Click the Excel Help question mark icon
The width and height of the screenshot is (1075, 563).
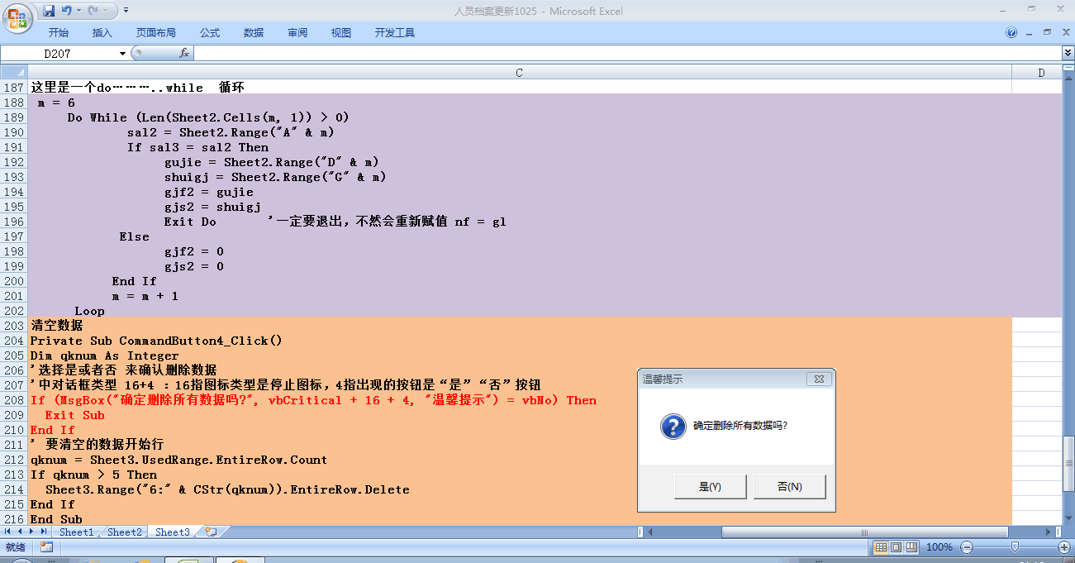click(x=1011, y=33)
